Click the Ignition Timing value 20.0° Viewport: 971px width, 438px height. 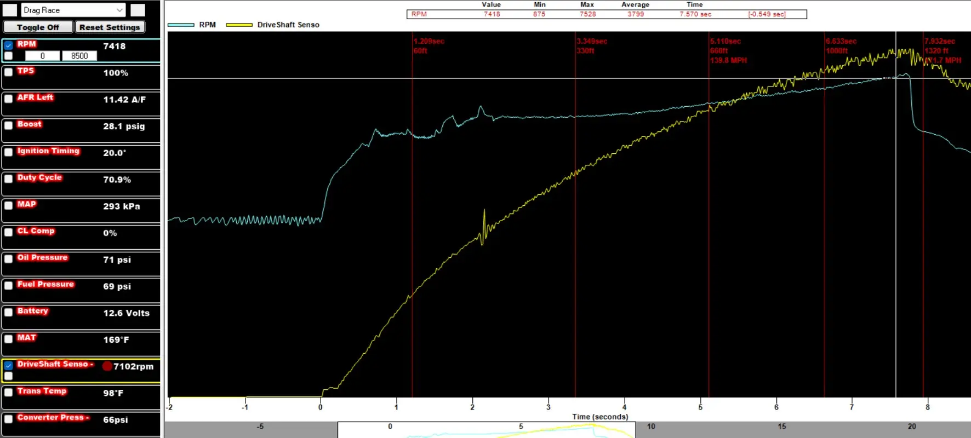coord(115,153)
